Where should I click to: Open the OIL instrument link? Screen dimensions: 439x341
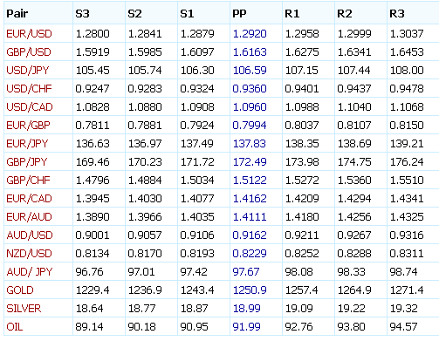[x=15, y=327]
